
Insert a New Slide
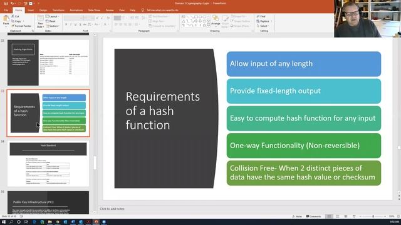coord(40,22)
